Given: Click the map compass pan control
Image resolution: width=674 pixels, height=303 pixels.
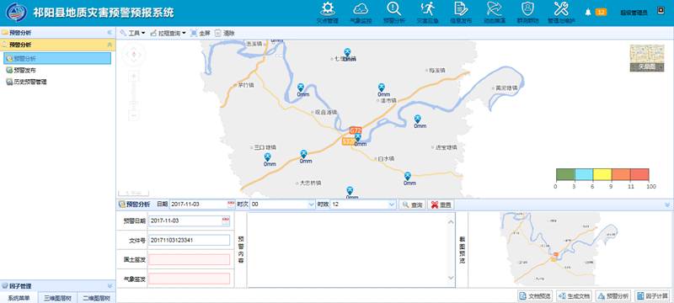Looking at the screenshot, I should tap(133, 55).
